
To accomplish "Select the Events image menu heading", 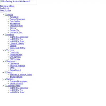I will coord(8,72).
